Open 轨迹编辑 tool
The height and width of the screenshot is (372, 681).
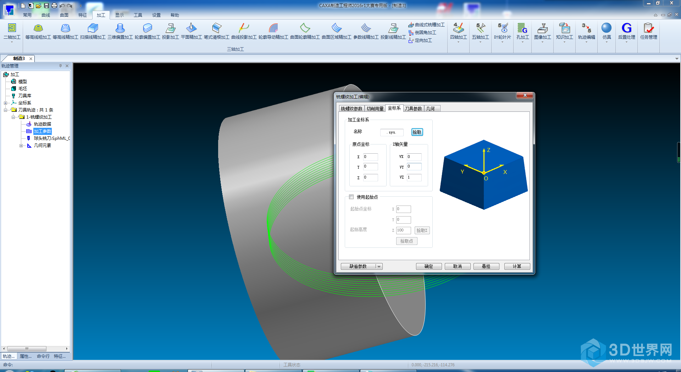click(586, 33)
